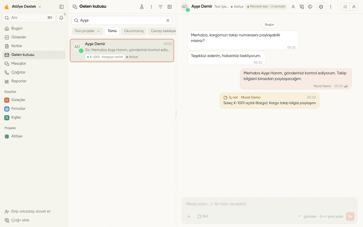Open the Tüm projeler dropdown
The height and width of the screenshot is (227, 363).
[87, 31]
